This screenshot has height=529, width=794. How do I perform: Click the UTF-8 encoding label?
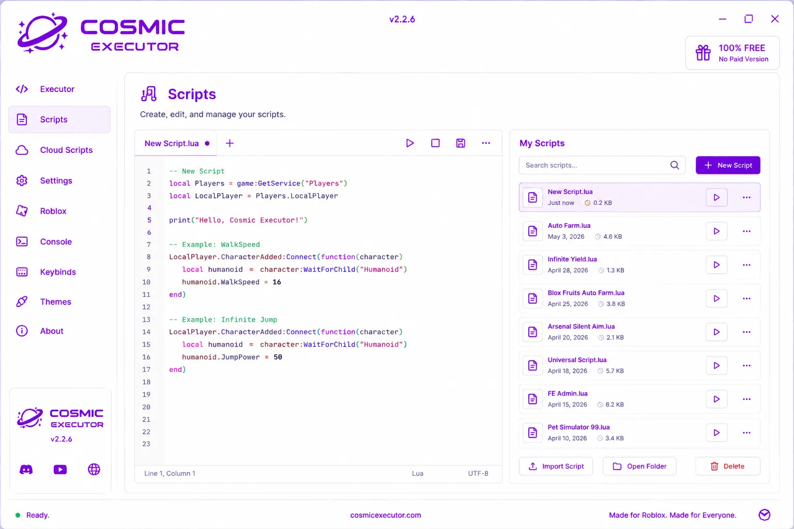(x=478, y=473)
